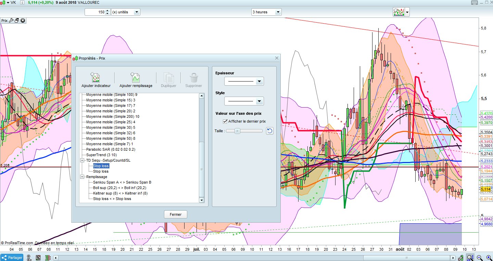
Task: Open the '3 heures' timeframe dropdown
Action: click(x=278, y=12)
